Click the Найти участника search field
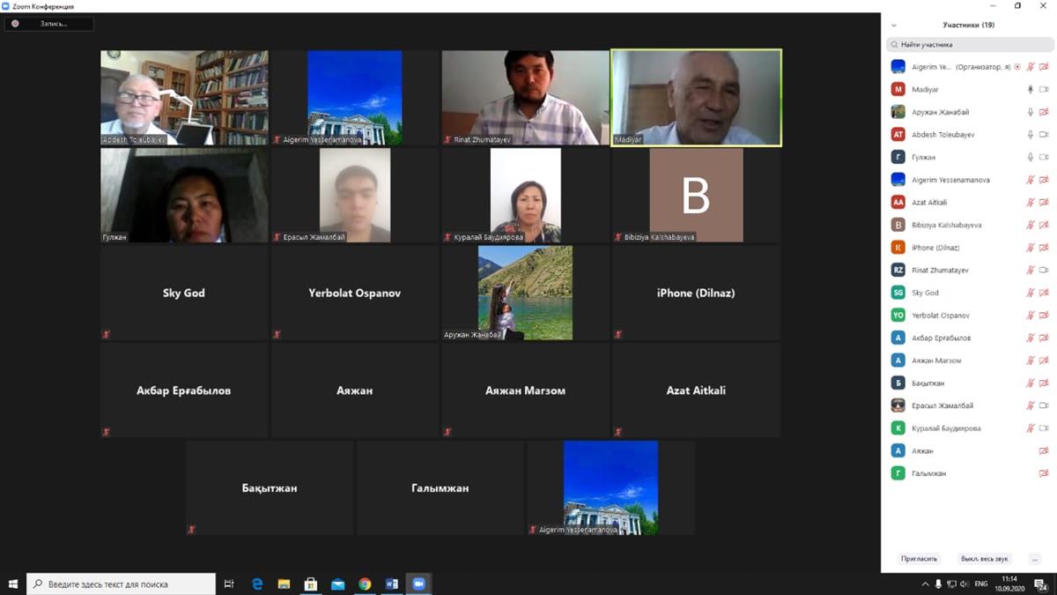The image size is (1057, 595). coord(967,44)
